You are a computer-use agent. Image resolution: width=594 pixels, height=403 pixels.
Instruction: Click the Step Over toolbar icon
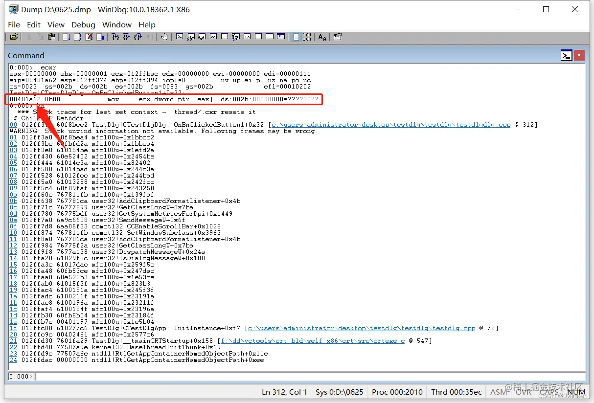(127, 37)
